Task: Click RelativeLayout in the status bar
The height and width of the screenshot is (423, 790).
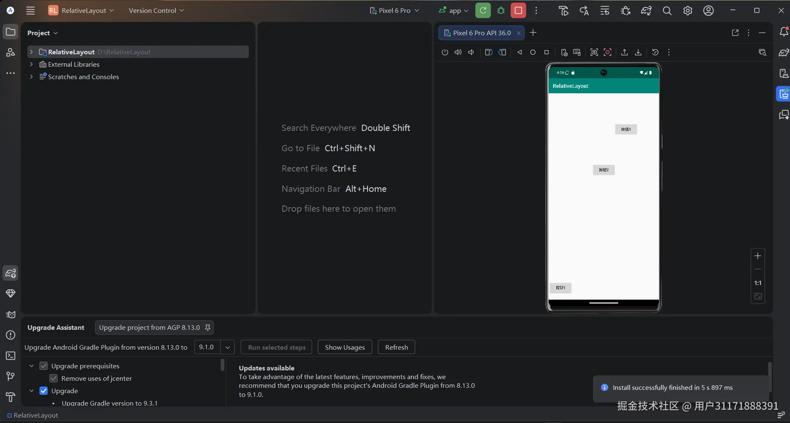Action: point(33,415)
